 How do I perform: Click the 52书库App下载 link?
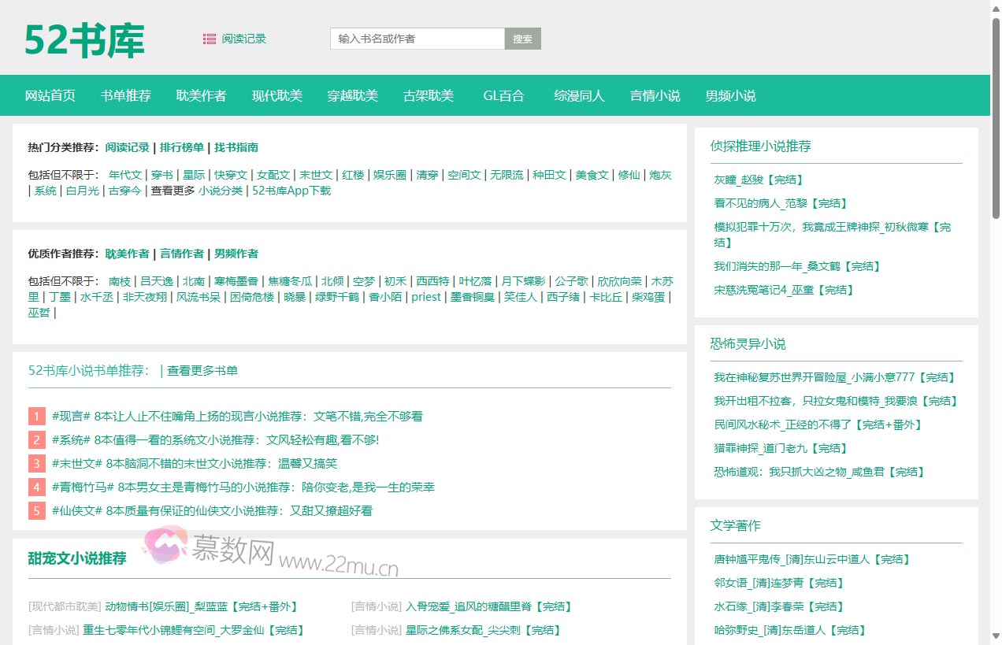pyautogui.click(x=291, y=191)
